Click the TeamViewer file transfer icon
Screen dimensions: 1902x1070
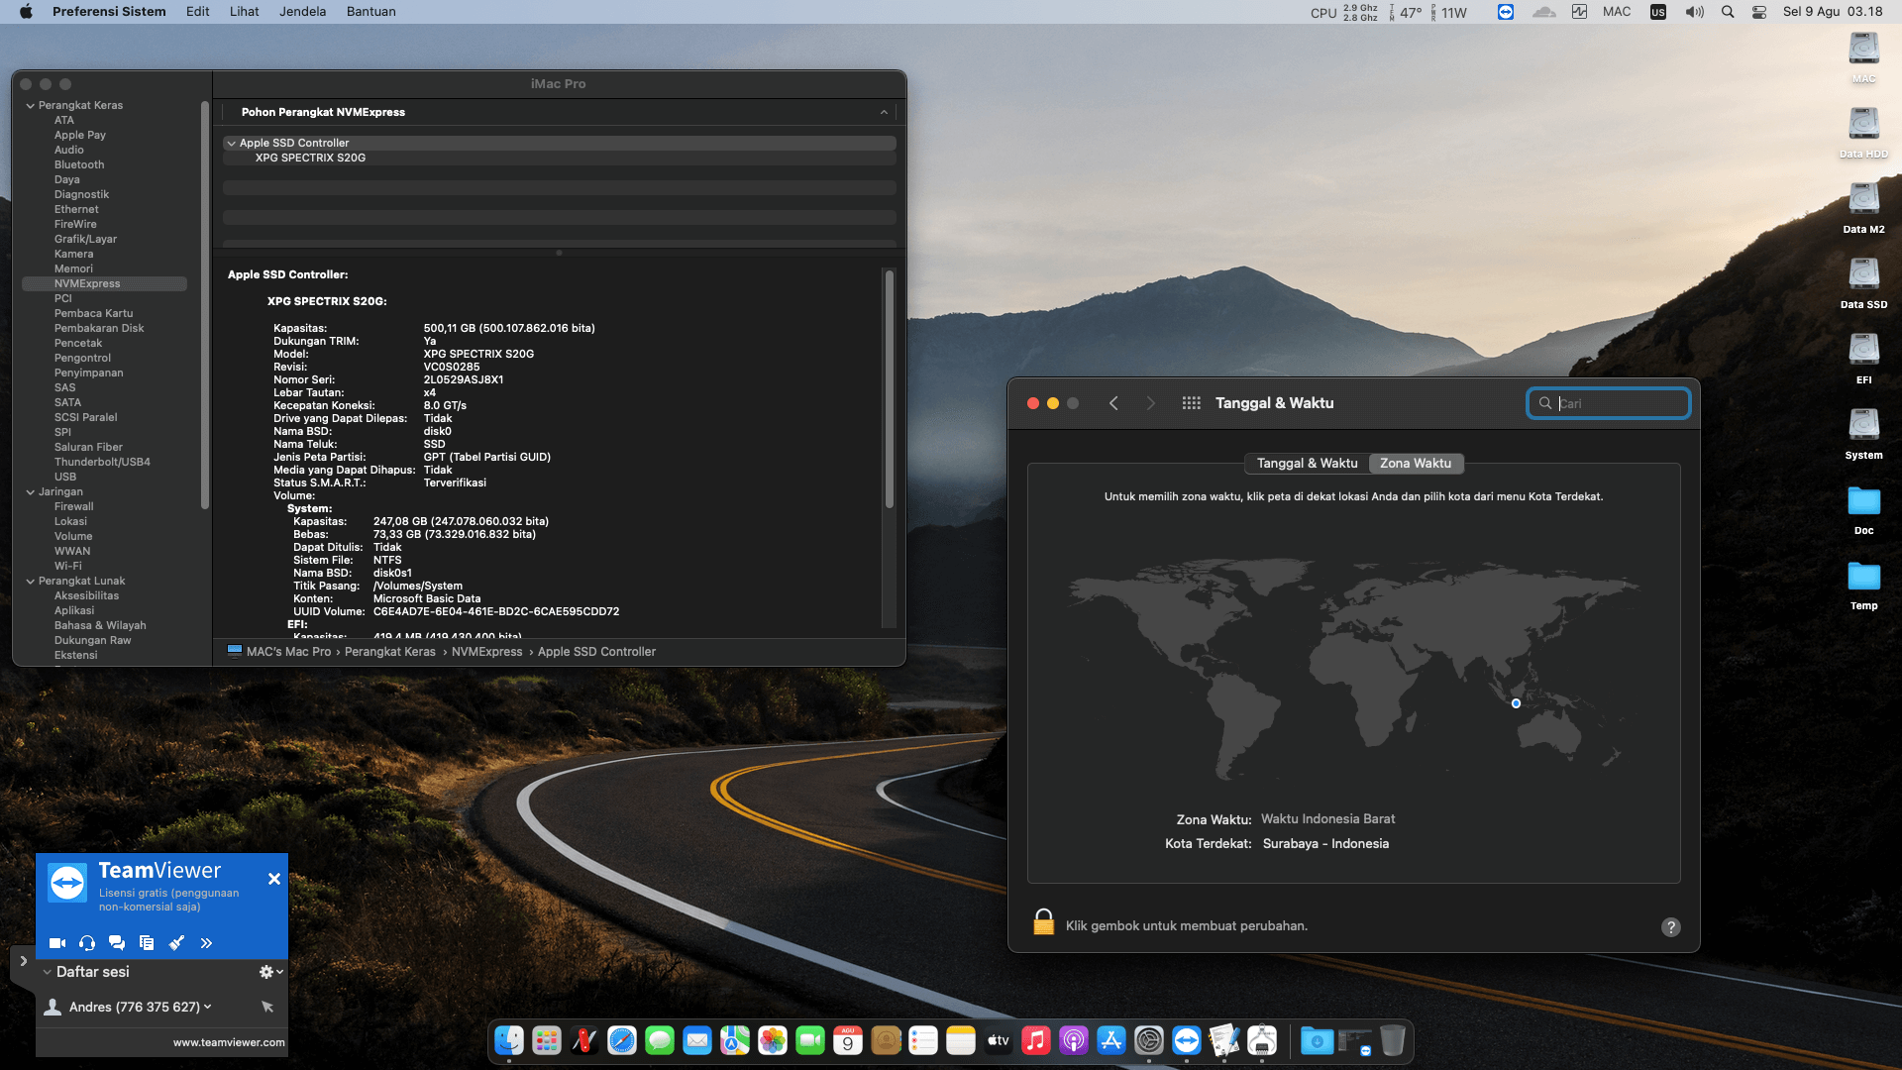coord(147,943)
